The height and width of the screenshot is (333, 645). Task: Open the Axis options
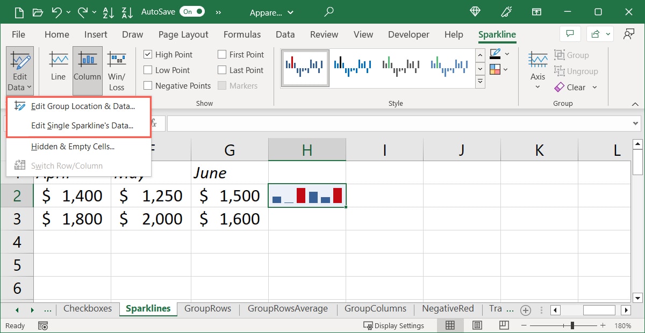[x=537, y=70]
